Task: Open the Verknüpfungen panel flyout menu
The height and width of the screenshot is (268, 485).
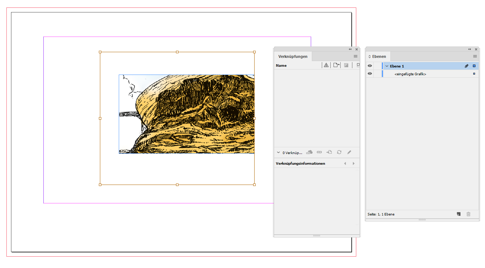Action: coord(356,56)
